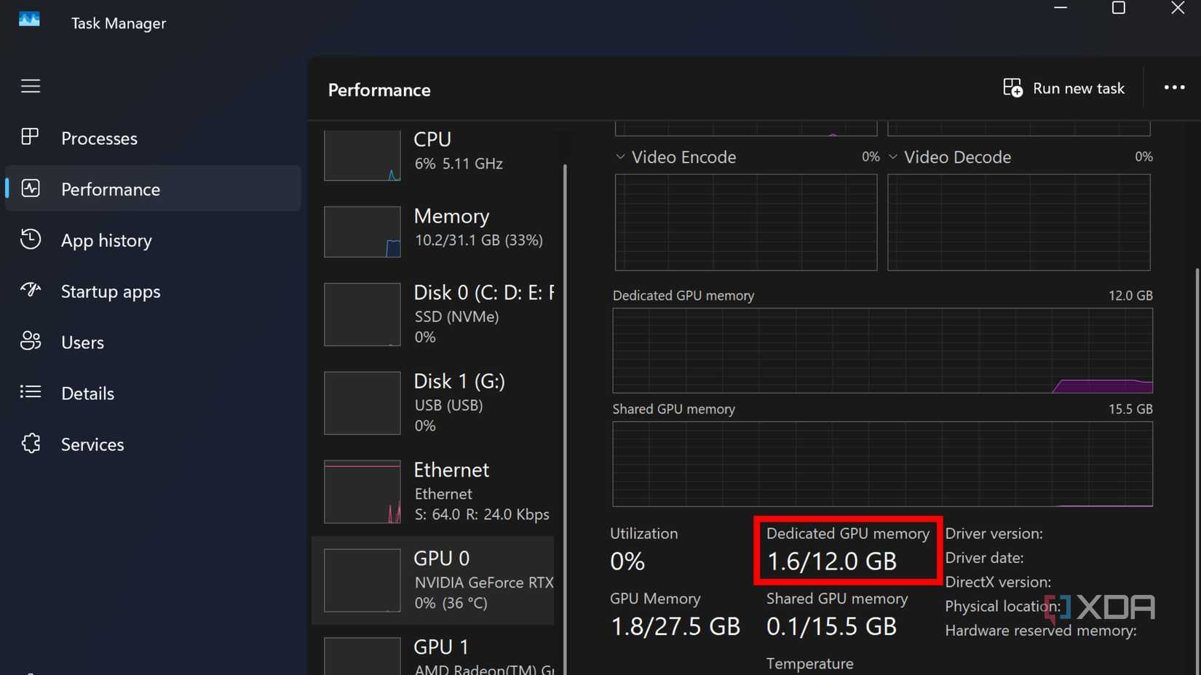Select the Performance page

(x=153, y=188)
